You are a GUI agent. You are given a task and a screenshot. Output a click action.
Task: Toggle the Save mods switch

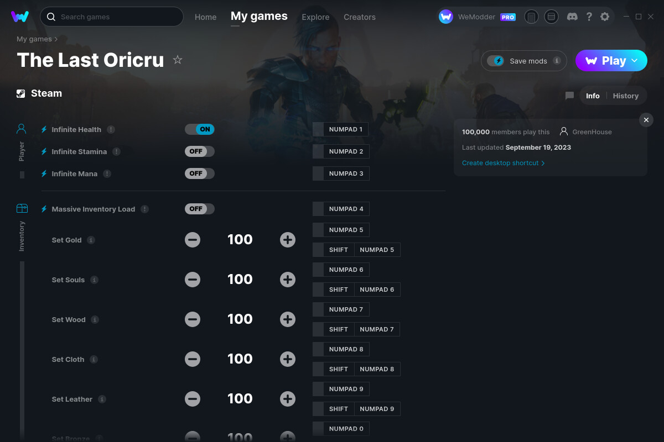coord(495,61)
